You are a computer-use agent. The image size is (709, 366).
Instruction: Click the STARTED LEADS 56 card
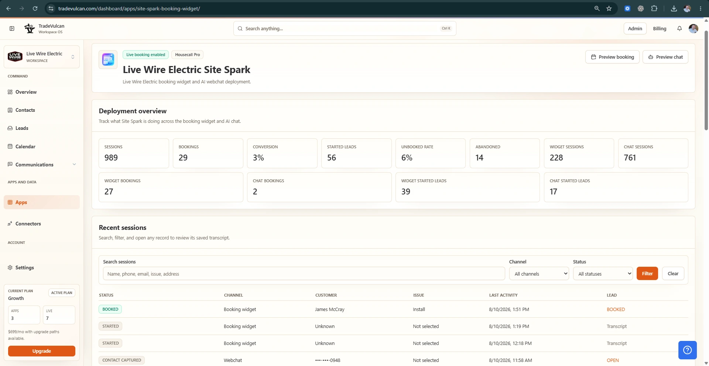(356, 153)
